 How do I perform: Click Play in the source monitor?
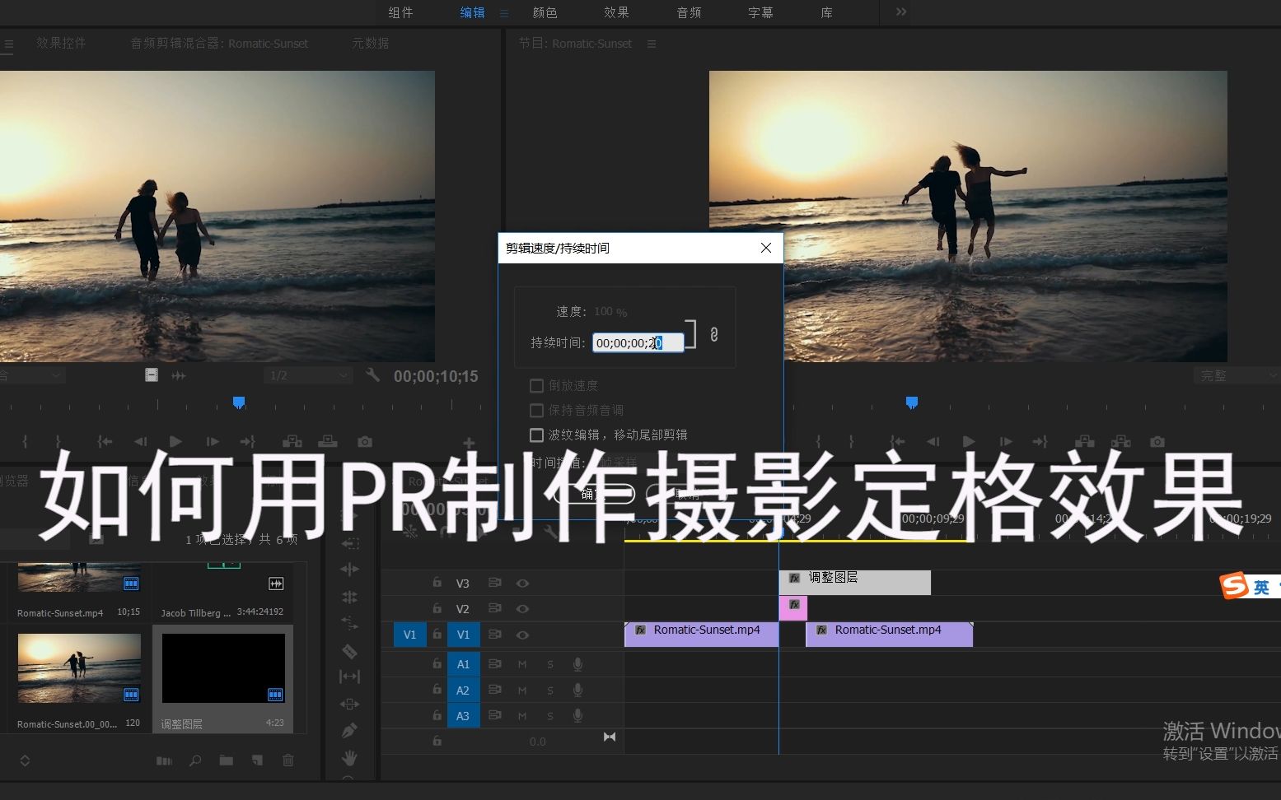(x=175, y=442)
